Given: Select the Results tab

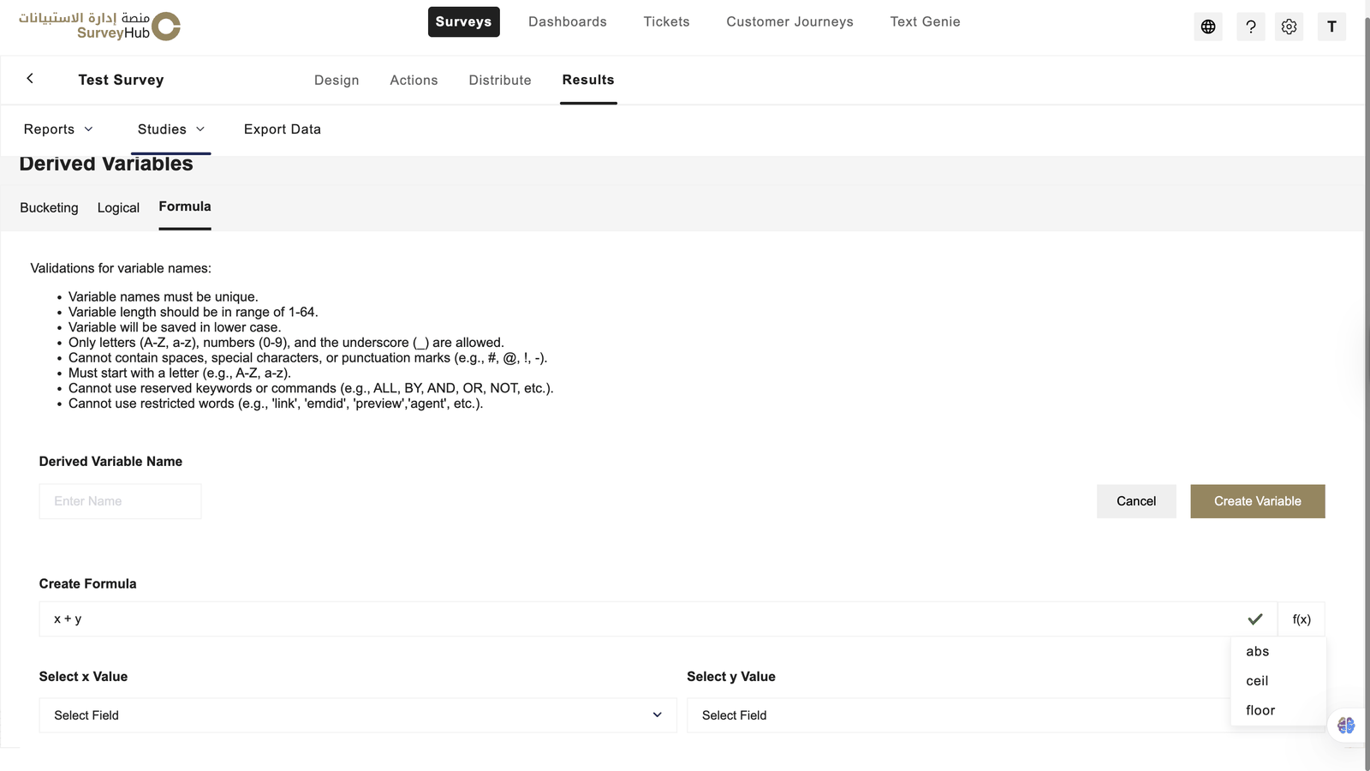Looking at the screenshot, I should 588,80.
